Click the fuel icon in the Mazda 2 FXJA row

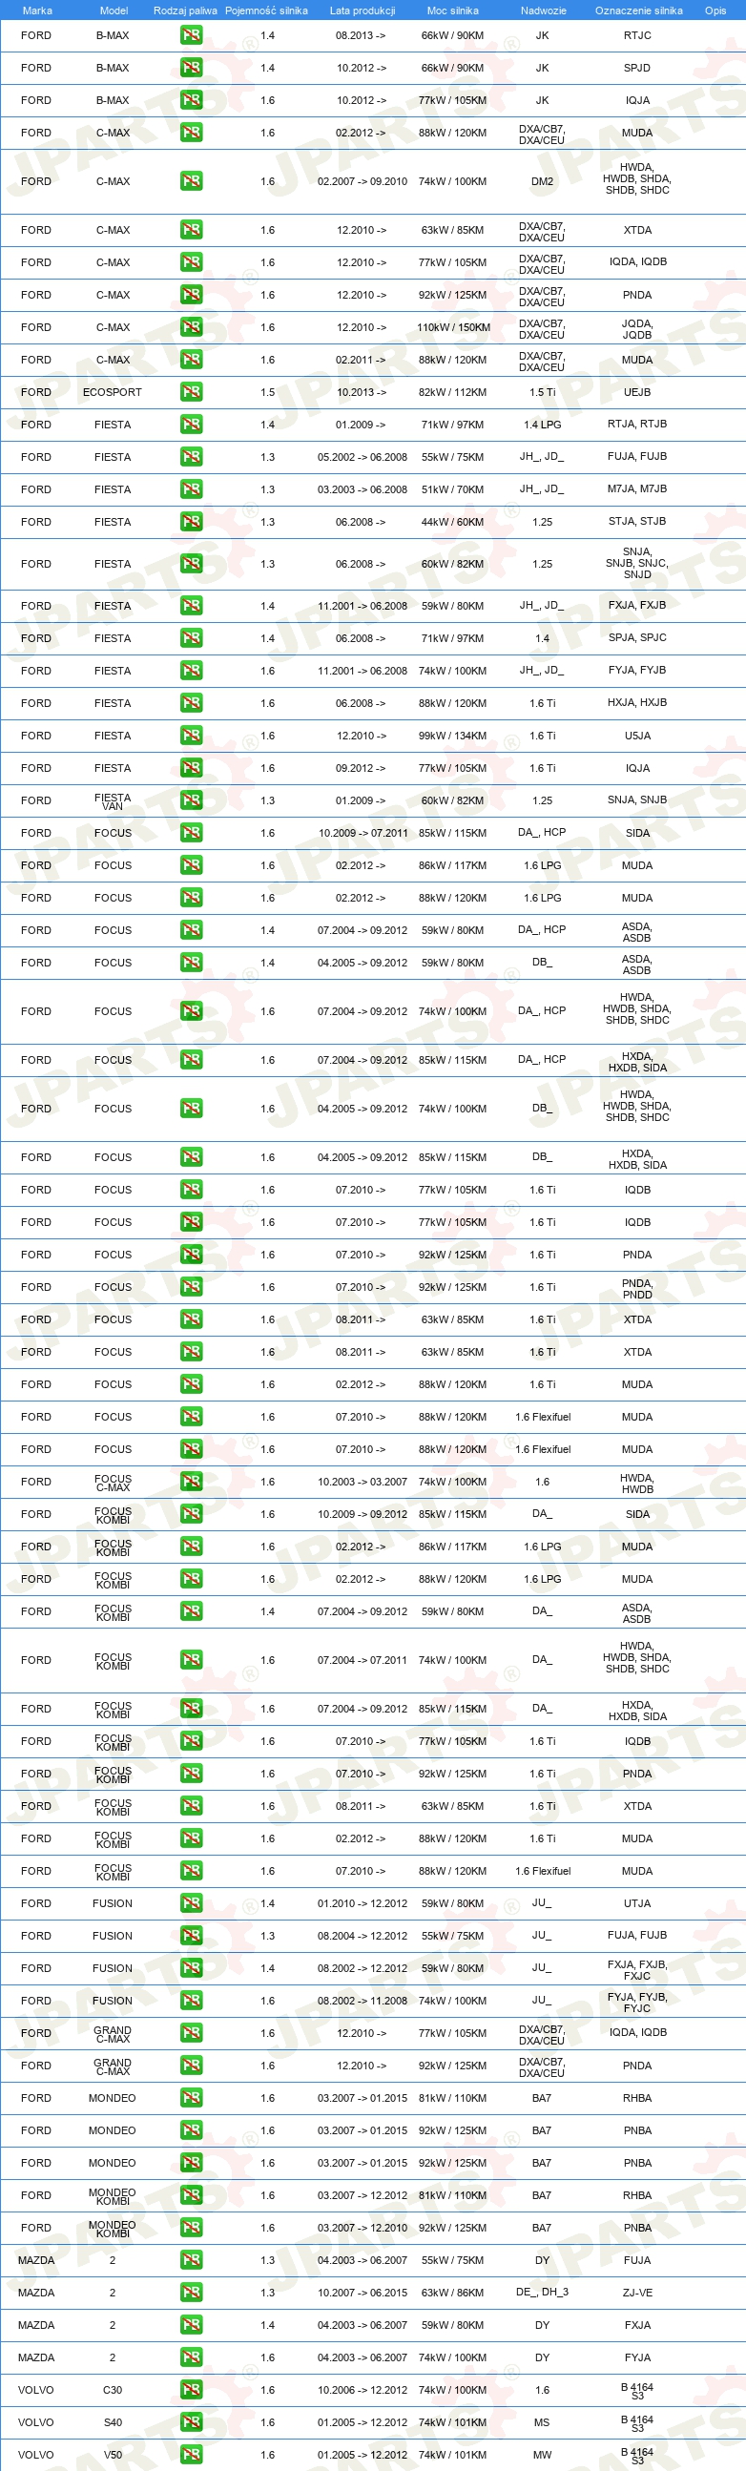point(192,2325)
